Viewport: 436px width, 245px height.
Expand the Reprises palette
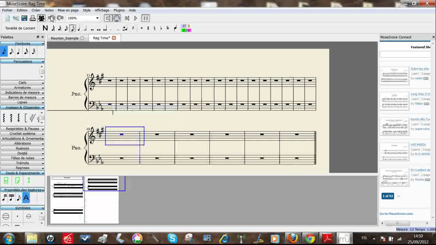point(22,168)
